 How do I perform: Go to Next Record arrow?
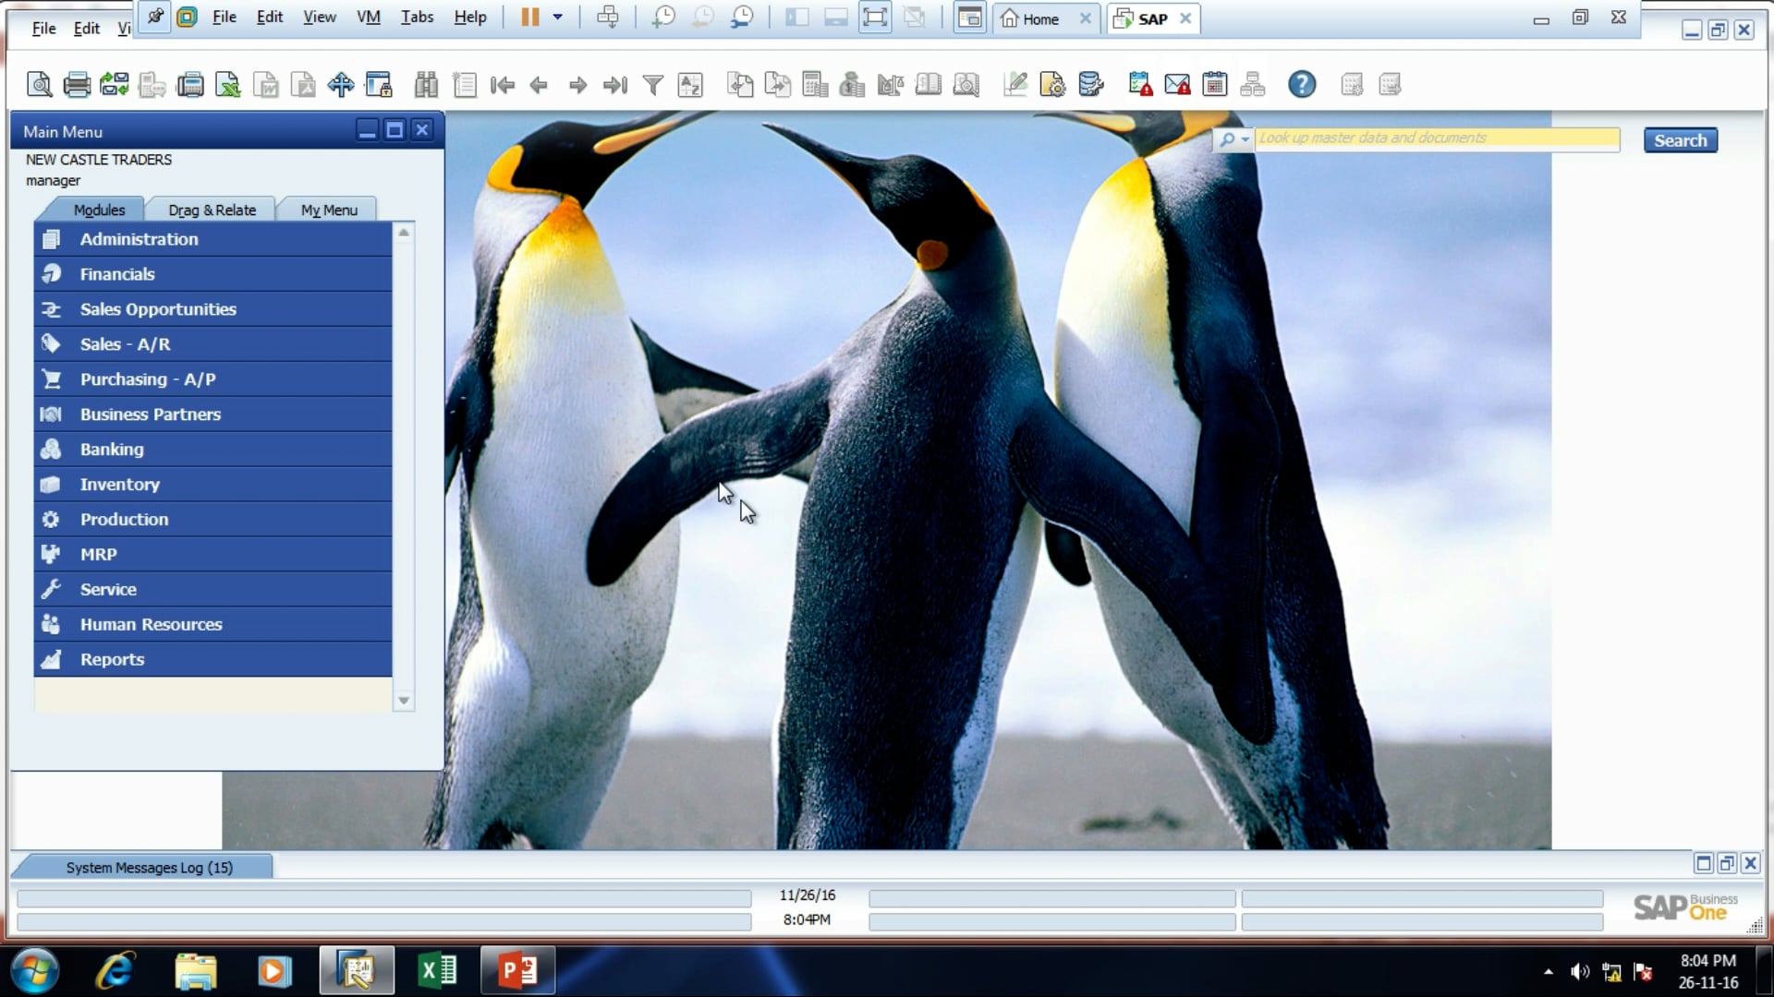pos(577,86)
